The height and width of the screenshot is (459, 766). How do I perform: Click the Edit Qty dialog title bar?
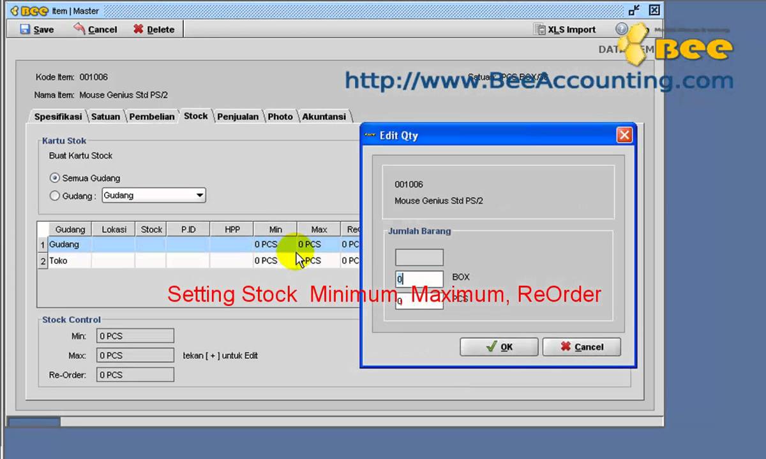pos(498,135)
